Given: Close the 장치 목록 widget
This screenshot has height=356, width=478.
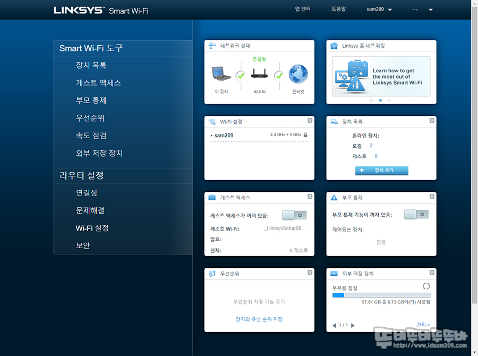Looking at the screenshot, I should click(432, 121).
